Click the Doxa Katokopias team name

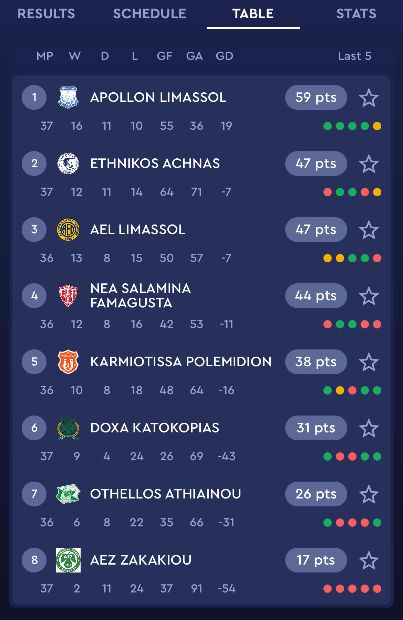(155, 428)
